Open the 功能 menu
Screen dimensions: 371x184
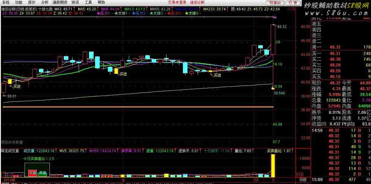pyautogui.click(x=19, y=2)
